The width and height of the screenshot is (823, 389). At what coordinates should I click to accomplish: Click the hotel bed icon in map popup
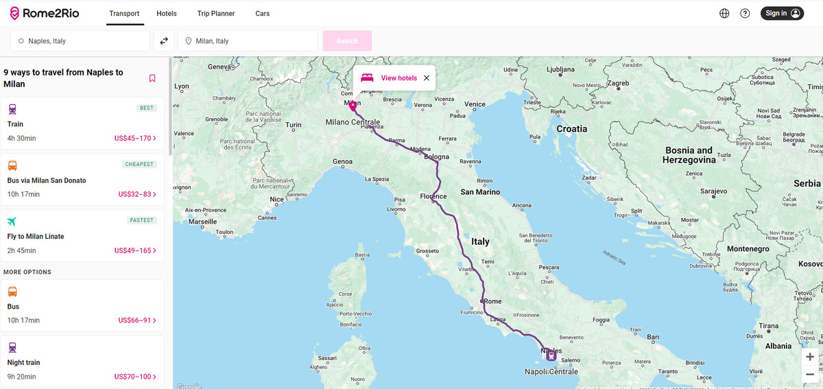point(367,78)
